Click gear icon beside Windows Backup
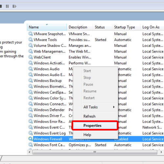This screenshot has width=164, height=164. coord(31,80)
